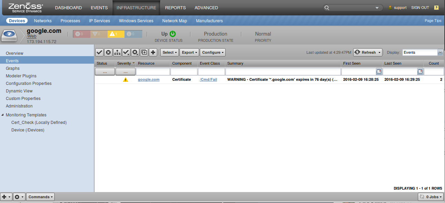Switch to the Processes subtab
The height and width of the screenshot is (203, 445).
tap(70, 21)
